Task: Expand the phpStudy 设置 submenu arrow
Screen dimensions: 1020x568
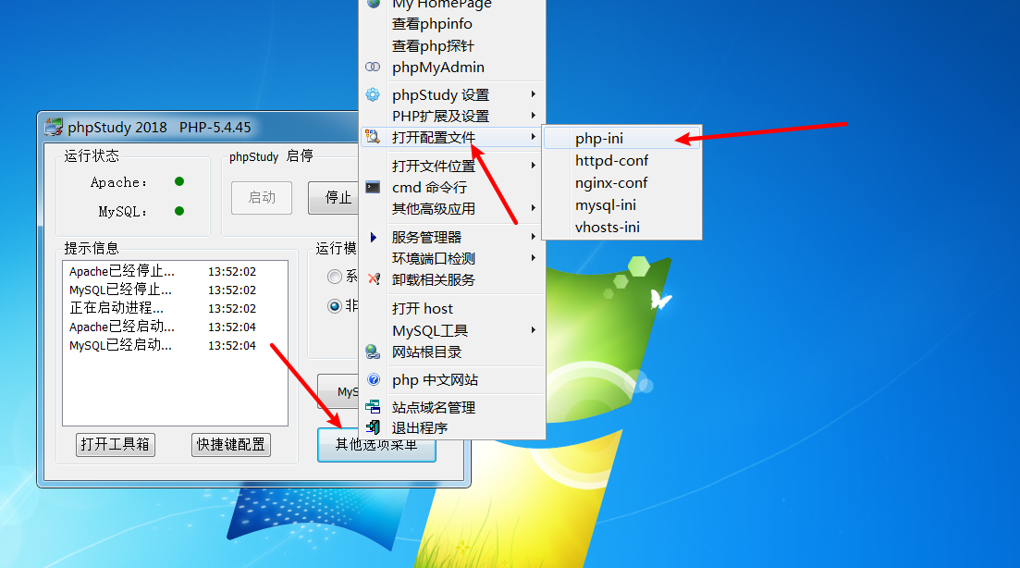Action: click(534, 94)
